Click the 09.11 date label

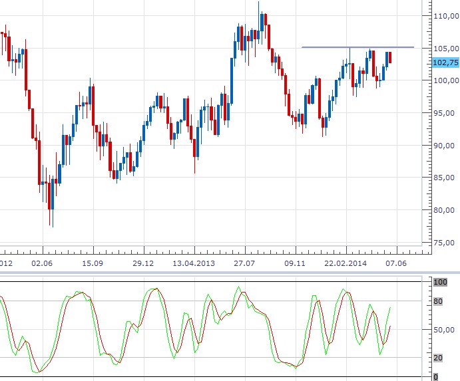pos(295,263)
